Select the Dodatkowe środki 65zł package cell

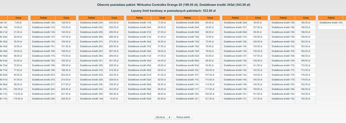[x=187, y=23]
